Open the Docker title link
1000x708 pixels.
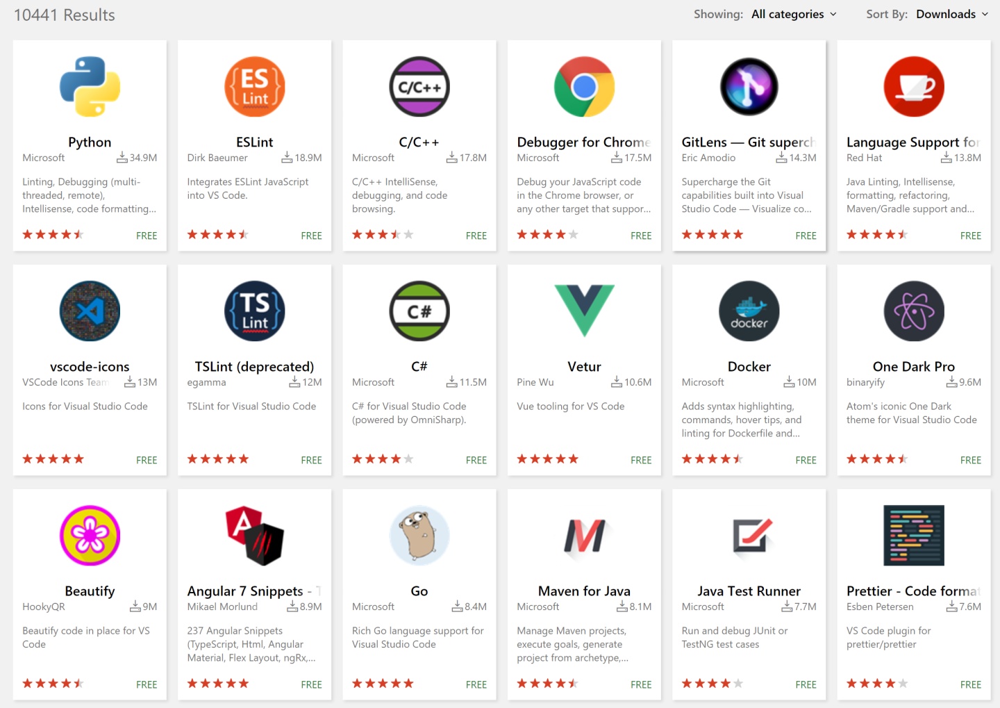[749, 367]
